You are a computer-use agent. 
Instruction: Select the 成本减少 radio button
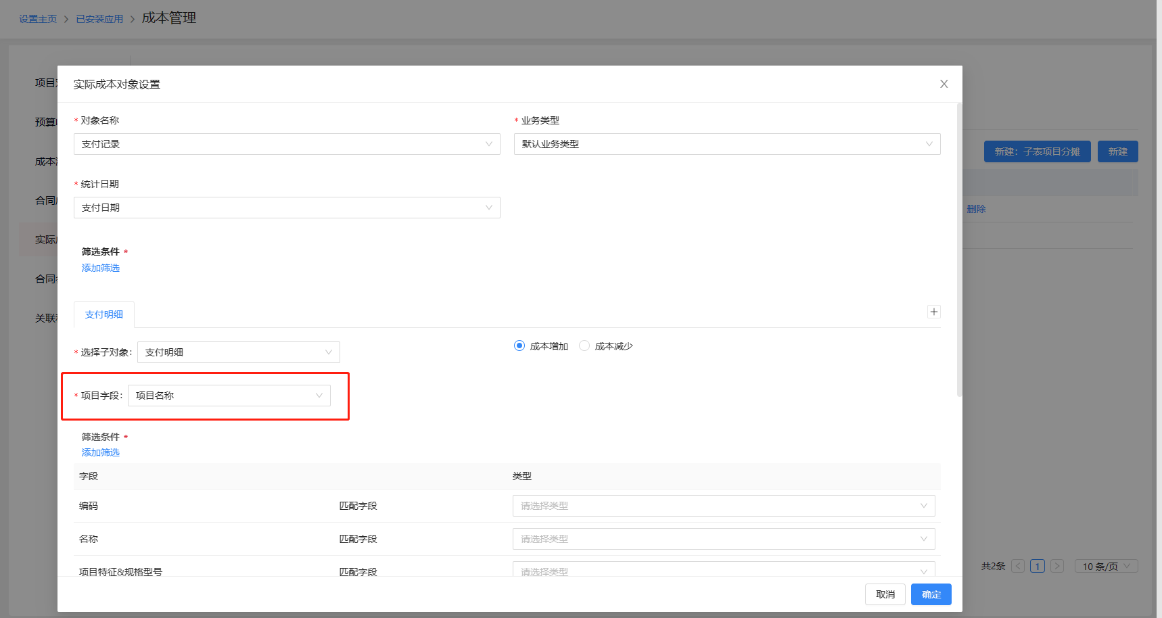[x=584, y=346]
